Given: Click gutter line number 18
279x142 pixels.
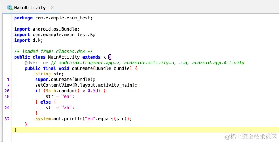Looking at the screenshot, I should pyautogui.click(x=7, y=96).
